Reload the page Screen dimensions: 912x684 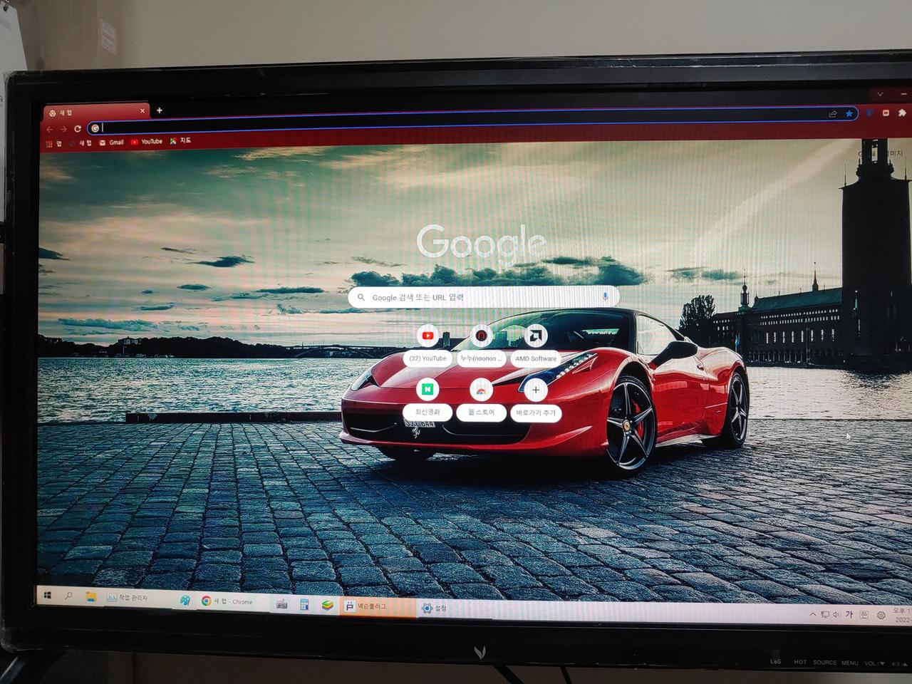coord(78,129)
